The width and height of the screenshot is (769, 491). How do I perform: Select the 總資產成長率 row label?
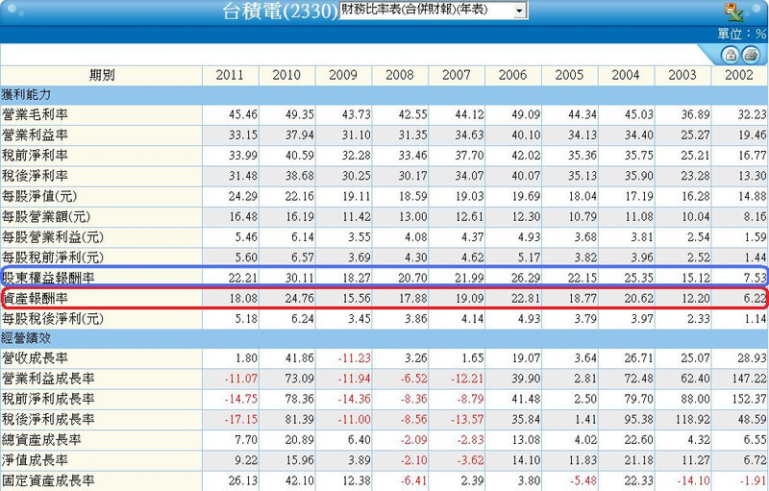point(41,440)
